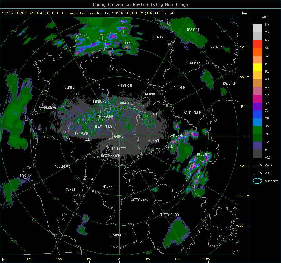Image resolution: width=281 pixels, height=263 pixels.
Task: Click the NAVALGUND city label
Action: pos(103,127)
